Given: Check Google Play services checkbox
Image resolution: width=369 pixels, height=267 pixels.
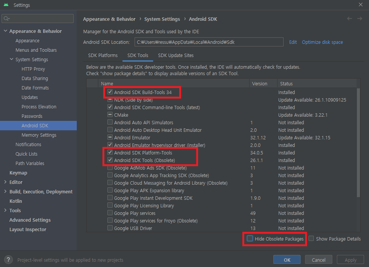Looking at the screenshot, I should pyautogui.click(x=110, y=213).
